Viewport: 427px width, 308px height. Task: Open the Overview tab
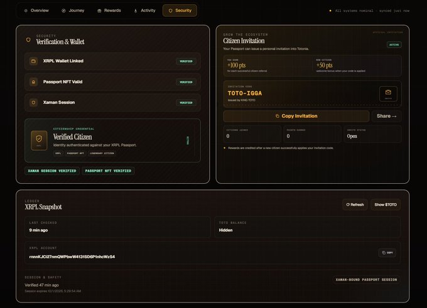(x=36, y=11)
